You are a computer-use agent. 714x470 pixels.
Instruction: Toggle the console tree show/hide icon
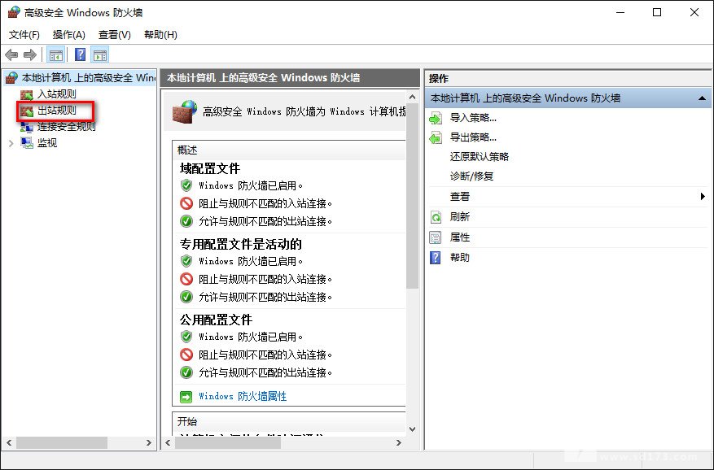(x=56, y=55)
